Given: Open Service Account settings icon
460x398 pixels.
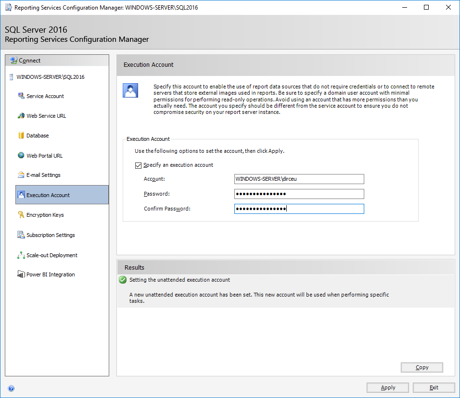Looking at the screenshot, I should click(21, 96).
